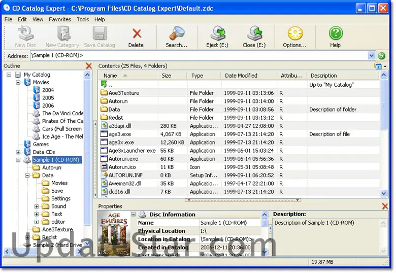
Task: Click the Contents list scroll-down arrow
Action: pyautogui.click(x=383, y=193)
